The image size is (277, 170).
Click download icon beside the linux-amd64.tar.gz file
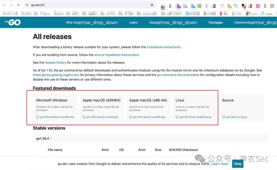pos(177,117)
